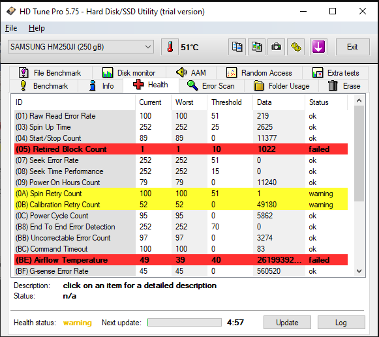Select the (BE) Airflow Temperature row
This screenshot has width=379, height=337.
click(181, 260)
